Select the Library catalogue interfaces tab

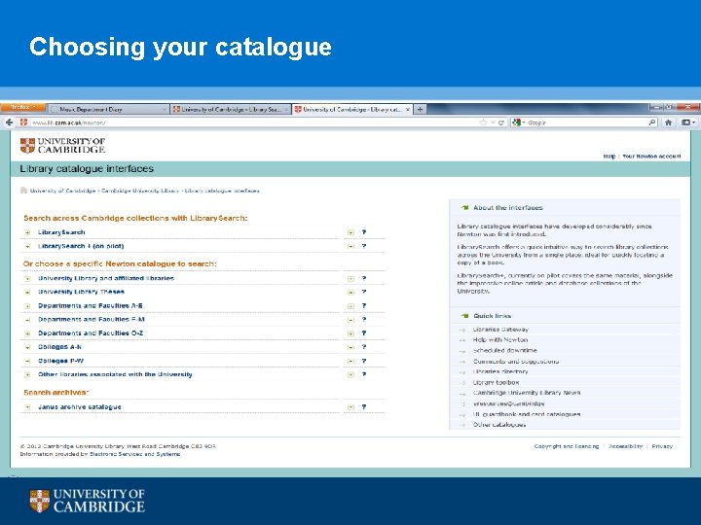click(351, 109)
